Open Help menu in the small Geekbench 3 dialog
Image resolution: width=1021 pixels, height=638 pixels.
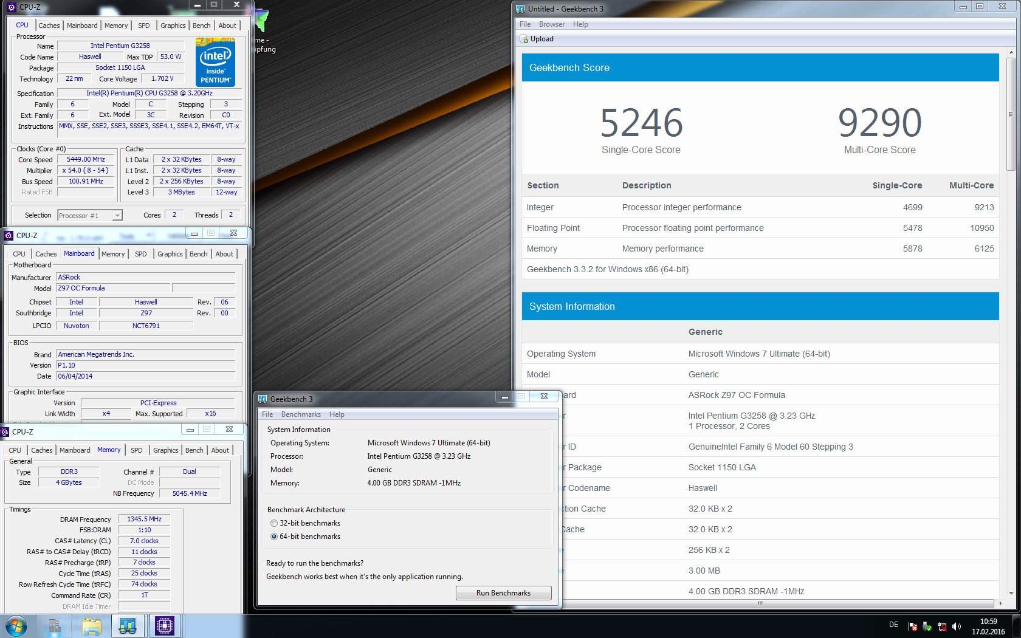pos(337,414)
